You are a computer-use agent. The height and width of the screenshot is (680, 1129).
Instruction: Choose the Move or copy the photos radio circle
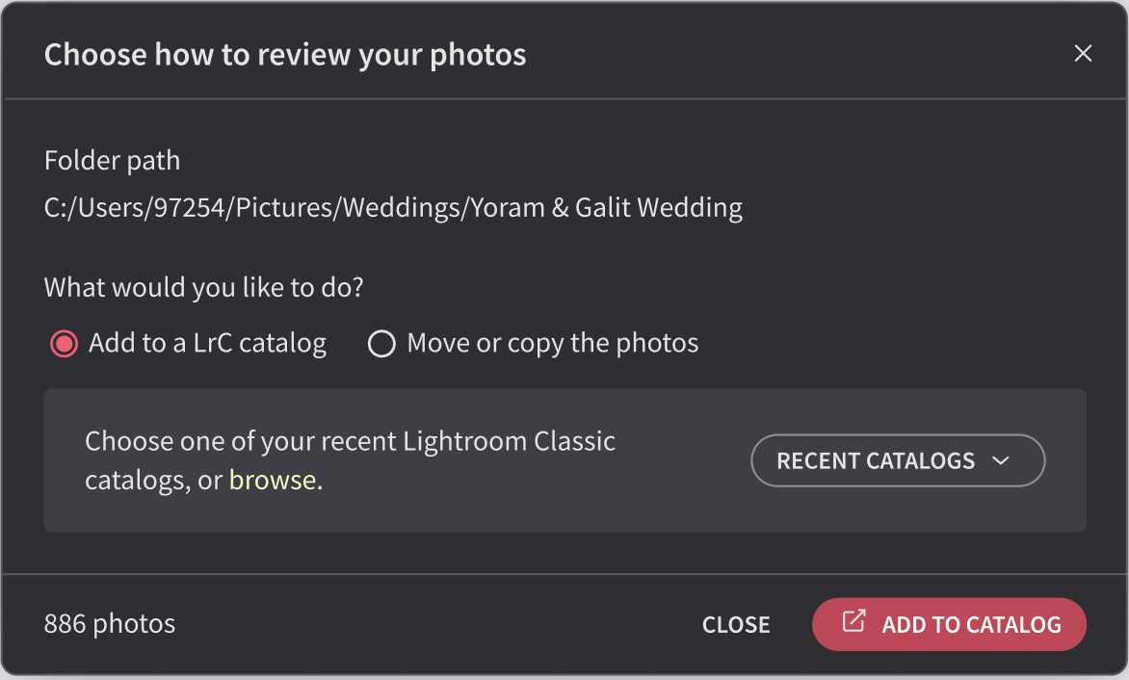381,343
